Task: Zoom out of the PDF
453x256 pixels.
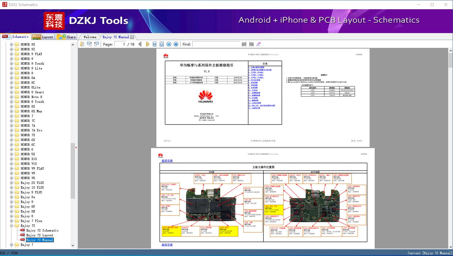Action: coord(169,44)
